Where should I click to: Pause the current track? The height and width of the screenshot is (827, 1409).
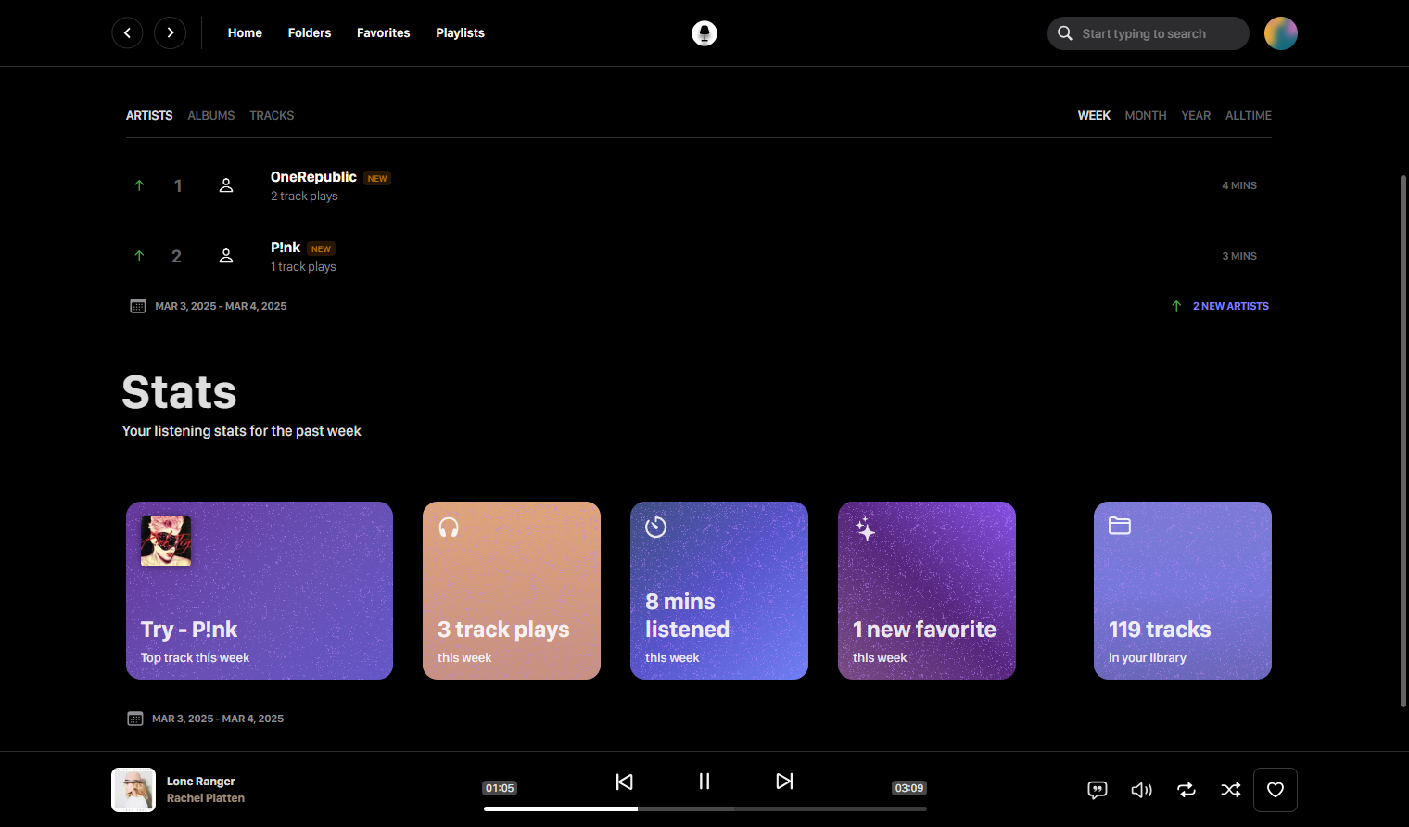coord(704,782)
